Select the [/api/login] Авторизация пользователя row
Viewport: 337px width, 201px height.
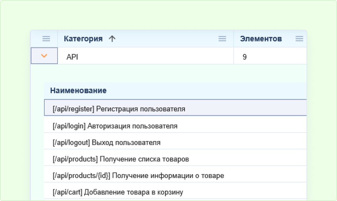tap(115, 126)
